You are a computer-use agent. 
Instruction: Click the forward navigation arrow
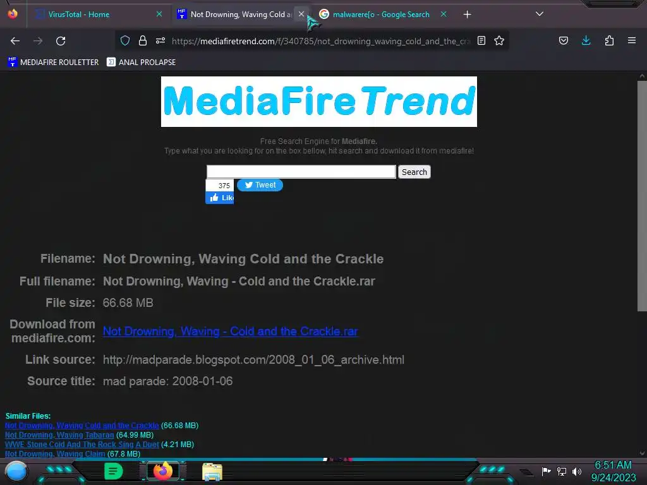(38, 41)
